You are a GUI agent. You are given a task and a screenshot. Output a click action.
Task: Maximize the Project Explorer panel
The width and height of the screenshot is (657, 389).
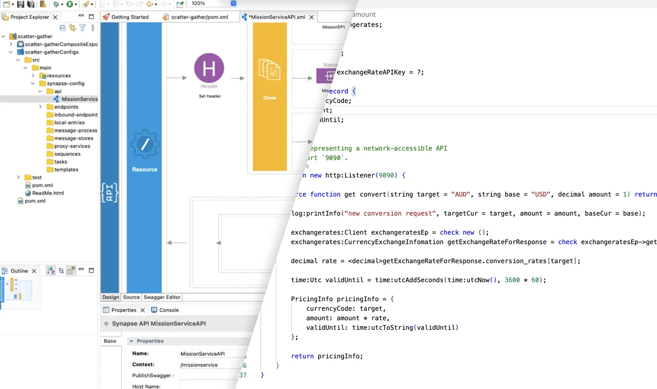91,17
